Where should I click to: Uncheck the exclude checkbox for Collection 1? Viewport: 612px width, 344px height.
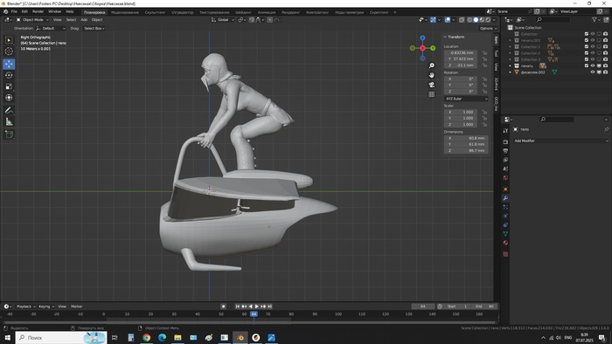point(587,47)
